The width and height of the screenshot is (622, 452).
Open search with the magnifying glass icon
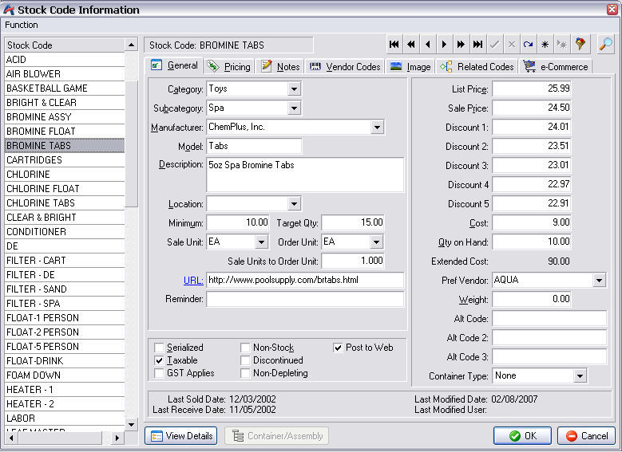click(606, 44)
